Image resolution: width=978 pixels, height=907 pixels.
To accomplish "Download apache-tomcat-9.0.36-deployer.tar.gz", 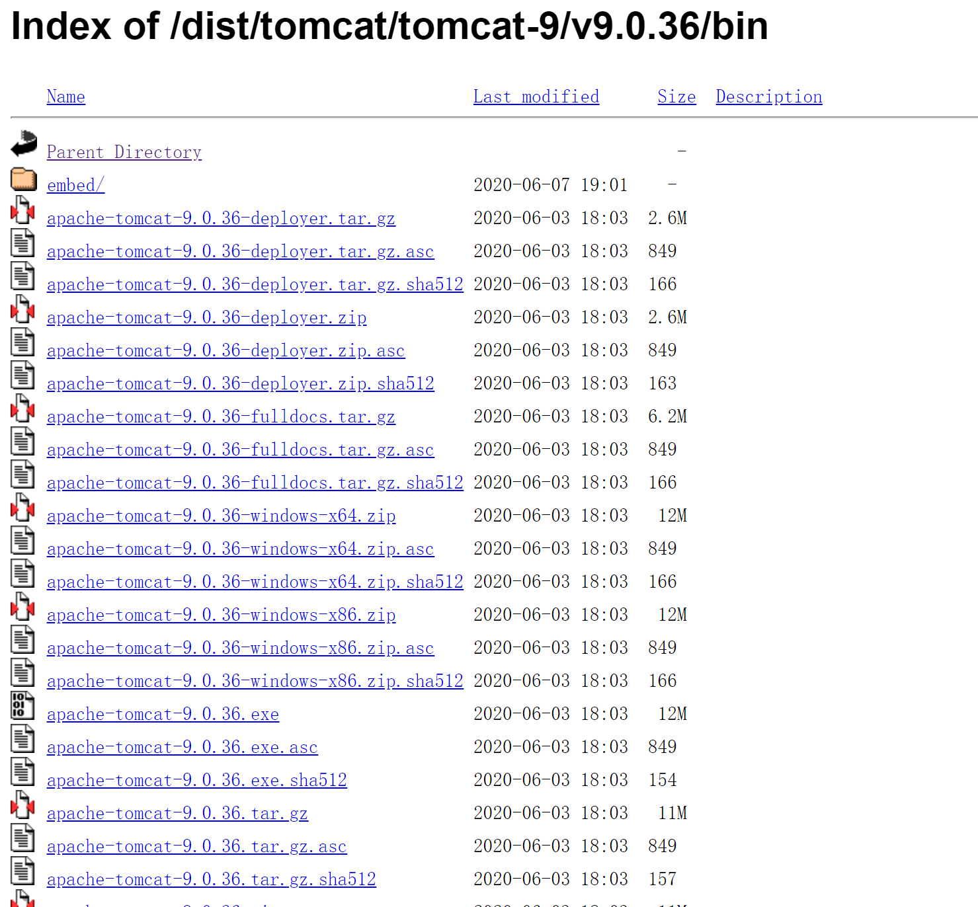I will [x=221, y=219].
